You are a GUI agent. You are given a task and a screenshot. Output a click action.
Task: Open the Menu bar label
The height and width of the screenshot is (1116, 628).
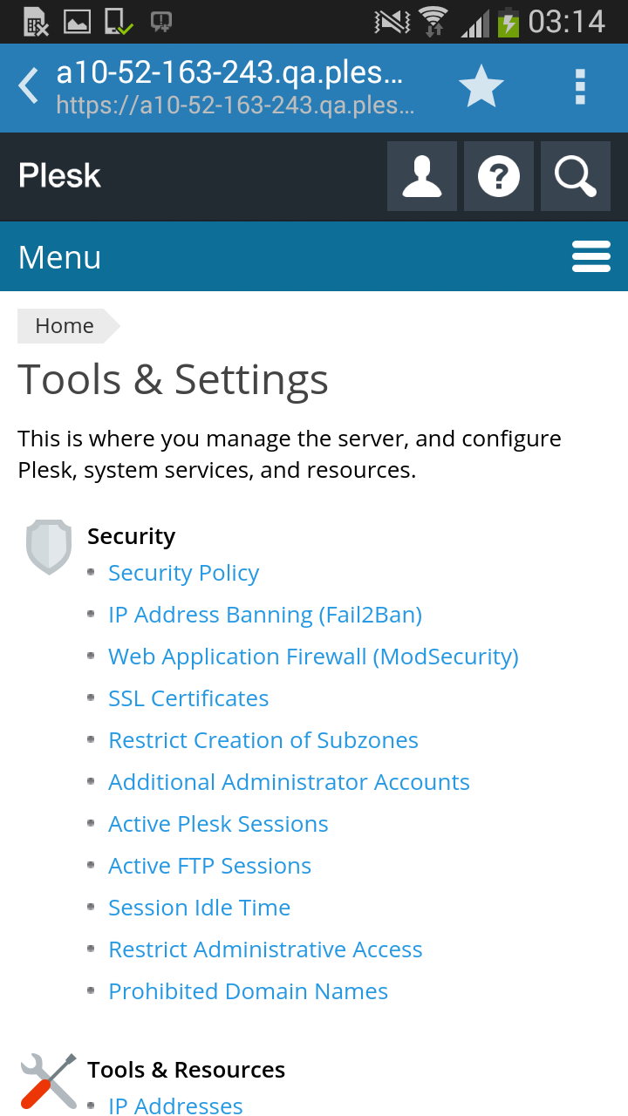pos(60,257)
